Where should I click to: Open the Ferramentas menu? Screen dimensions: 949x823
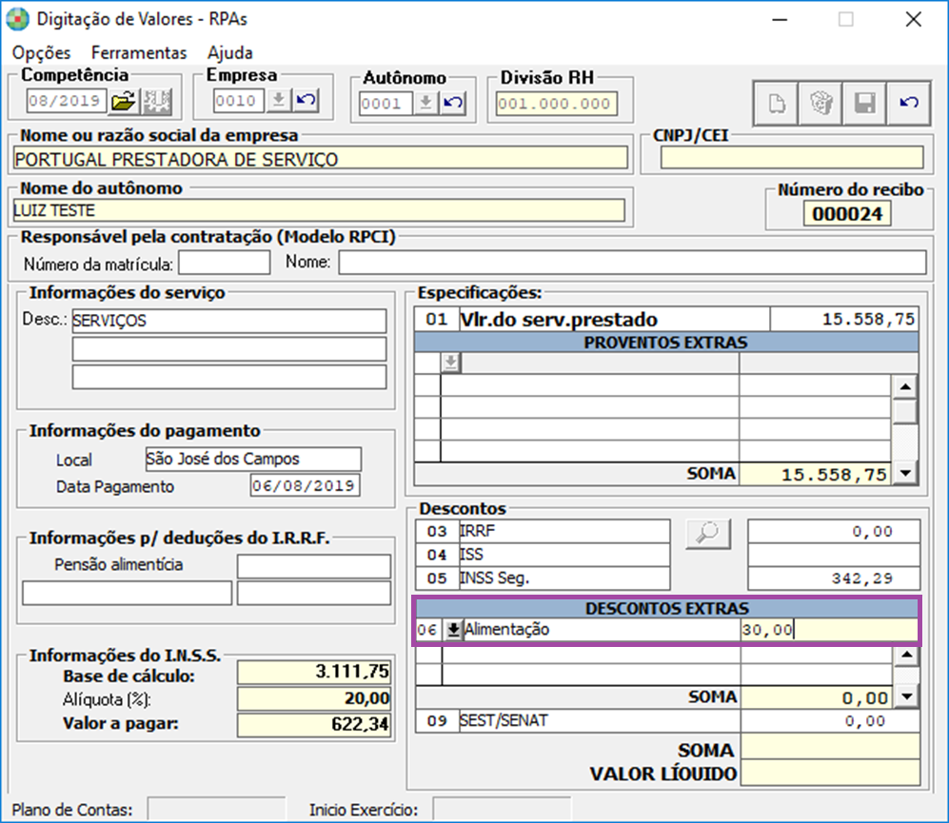[x=139, y=53]
